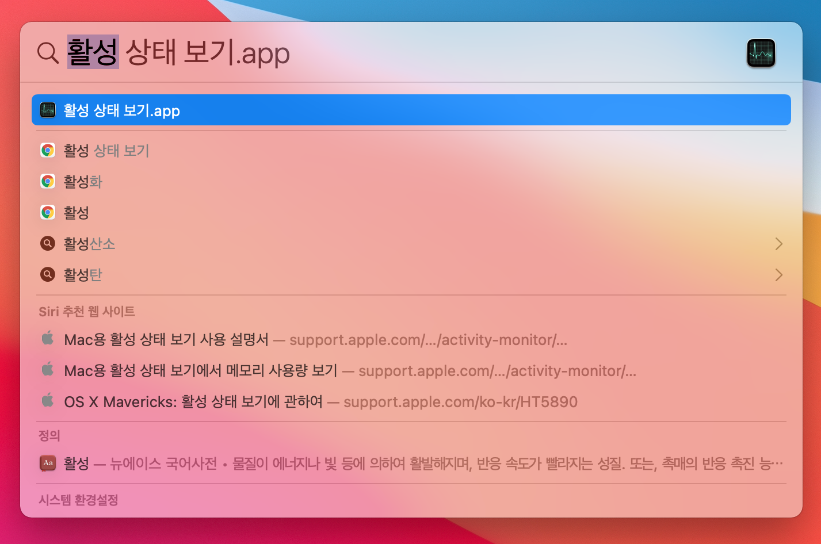The height and width of the screenshot is (544, 821).
Task: Click the Apple icon beside OS X Mavericks result
Action: 48,400
